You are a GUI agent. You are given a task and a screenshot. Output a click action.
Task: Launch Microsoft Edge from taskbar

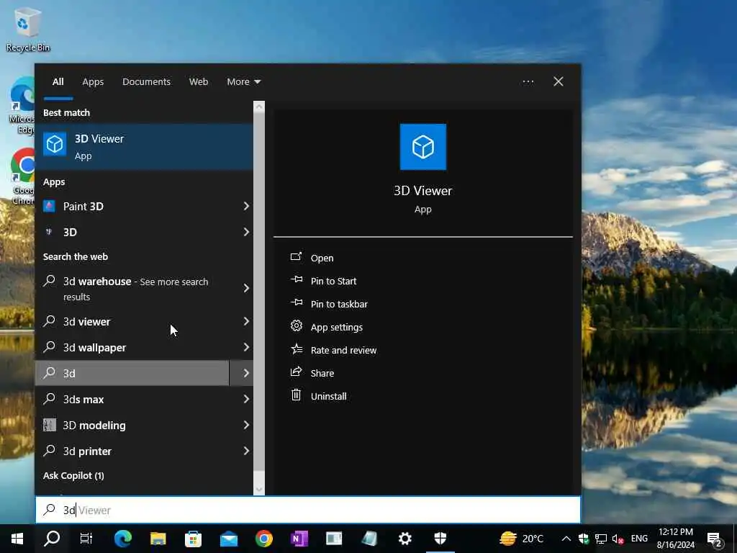click(x=122, y=539)
